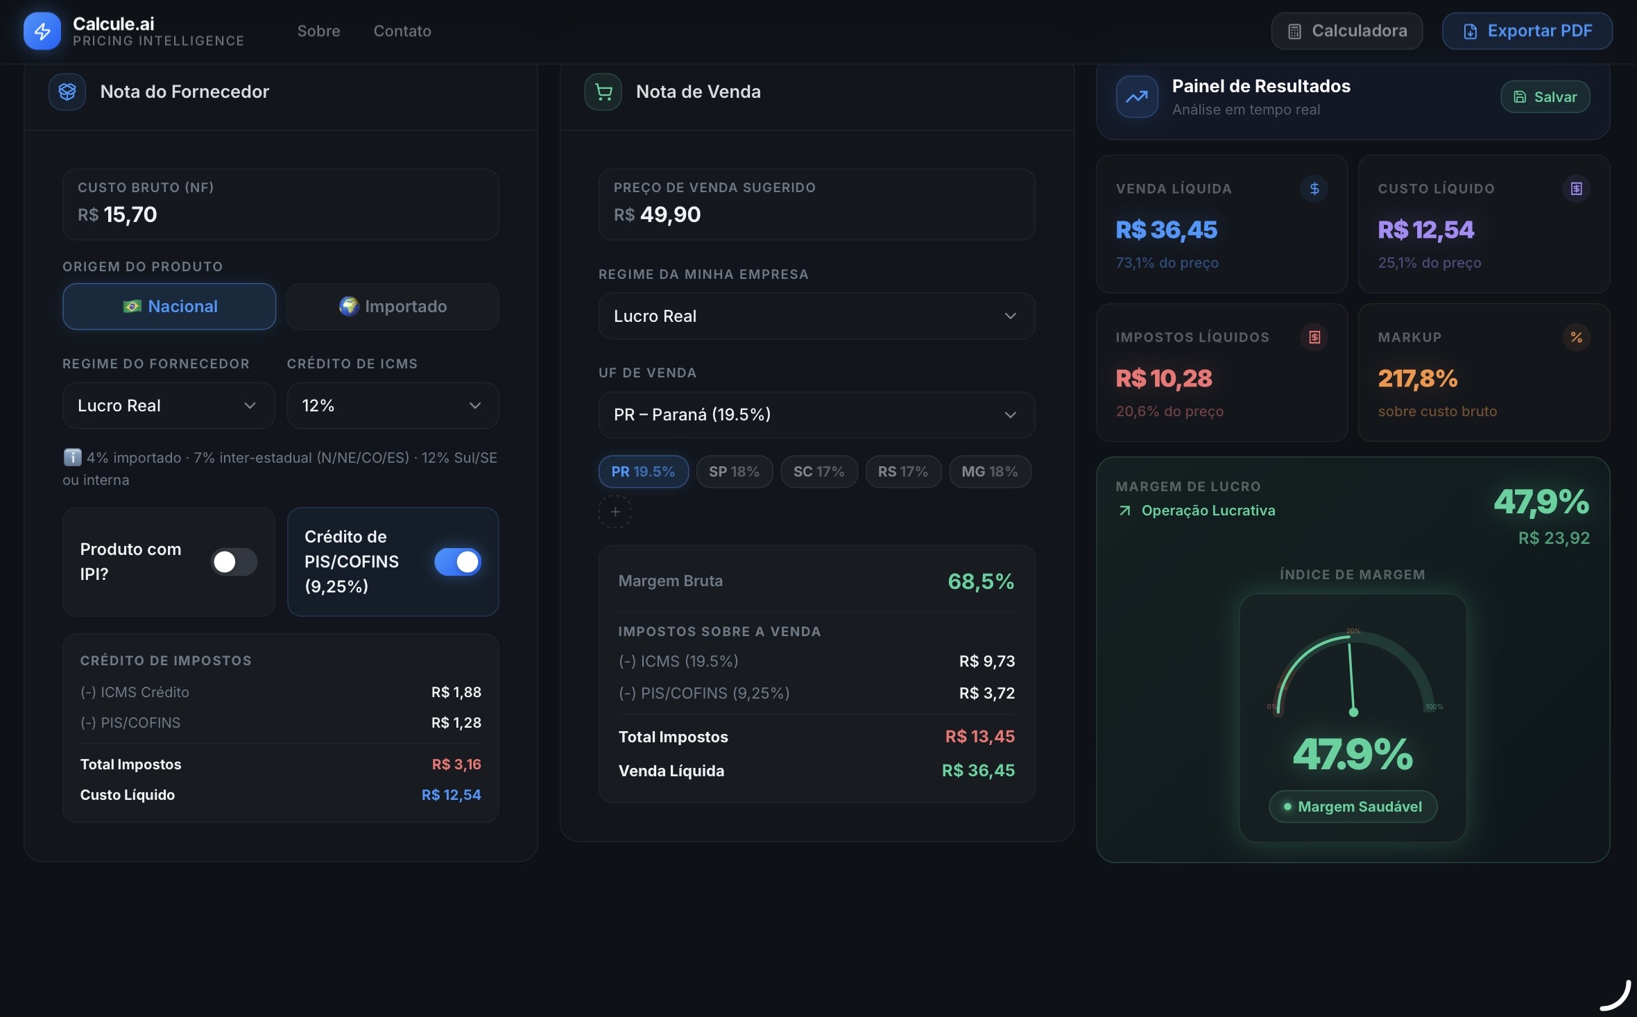Click the Margem Saudável badge

click(1353, 806)
